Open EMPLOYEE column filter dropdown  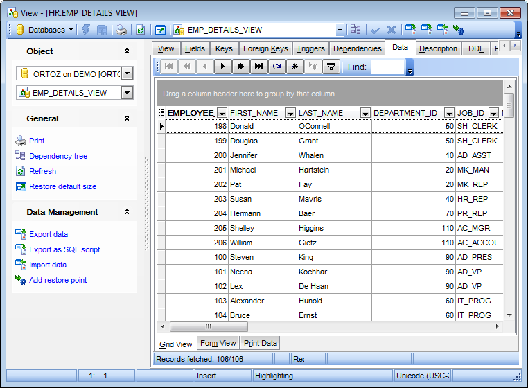coord(222,114)
